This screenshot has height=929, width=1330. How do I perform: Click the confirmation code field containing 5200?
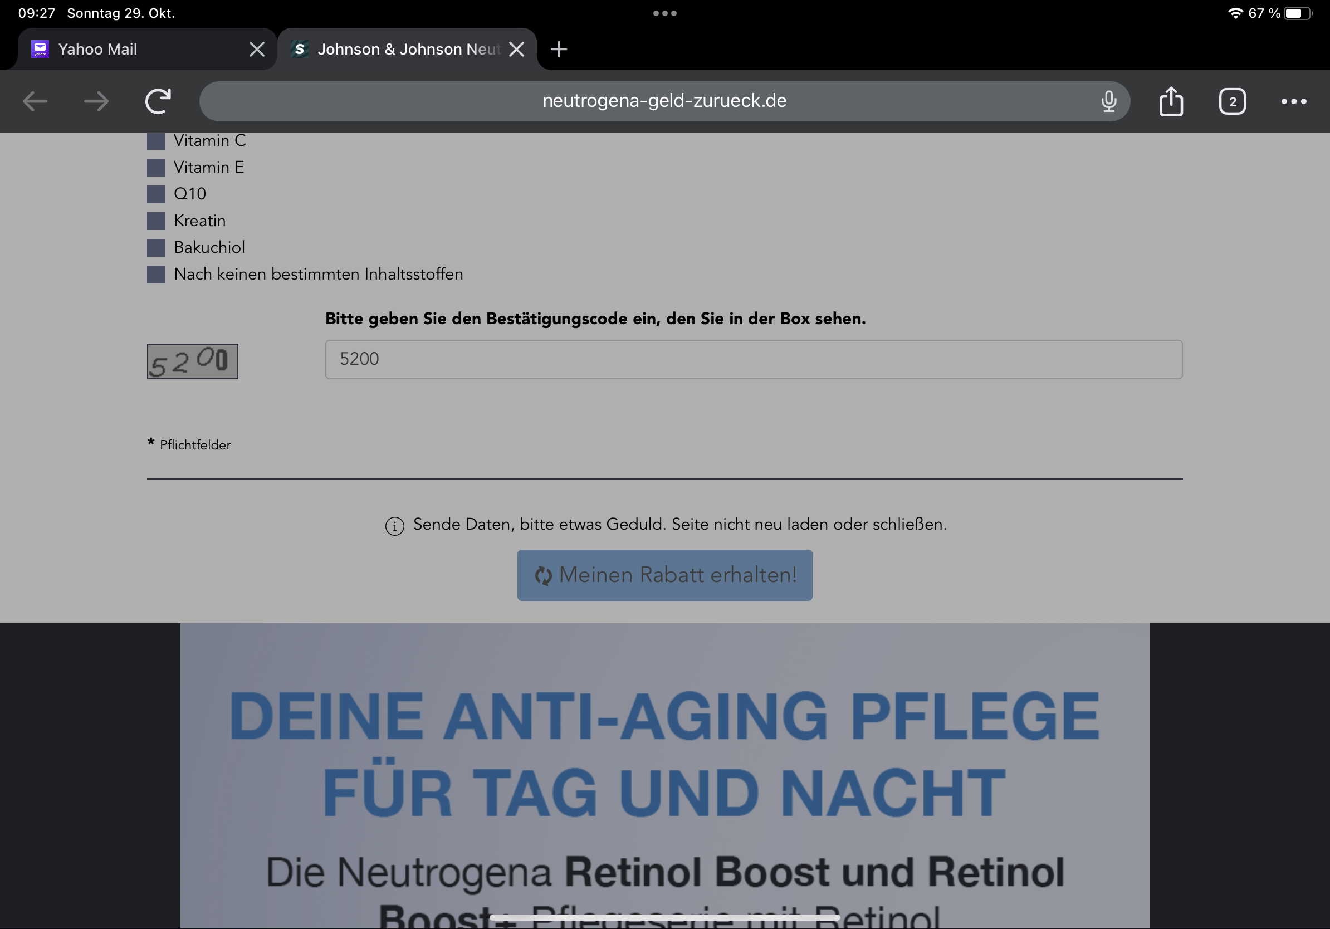click(x=754, y=359)
